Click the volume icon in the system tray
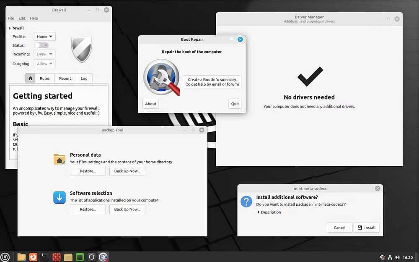419x262 pixels. point(397,257)
